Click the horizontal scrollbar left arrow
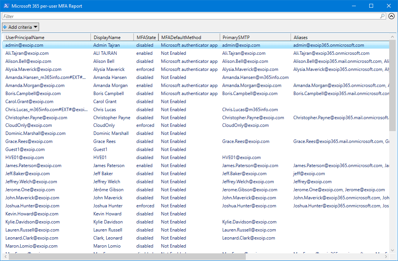The image size is (398, 261). (5, 257)
